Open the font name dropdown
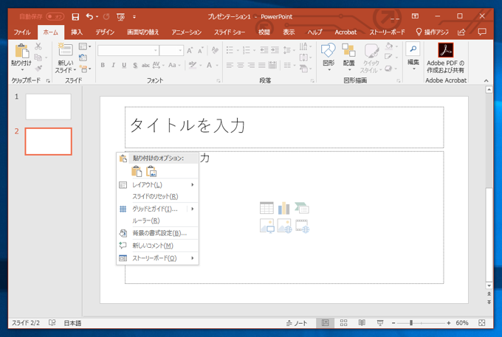The height and width of the screenshot is (337, 502). pyautogui.click(x=156, y=50)
